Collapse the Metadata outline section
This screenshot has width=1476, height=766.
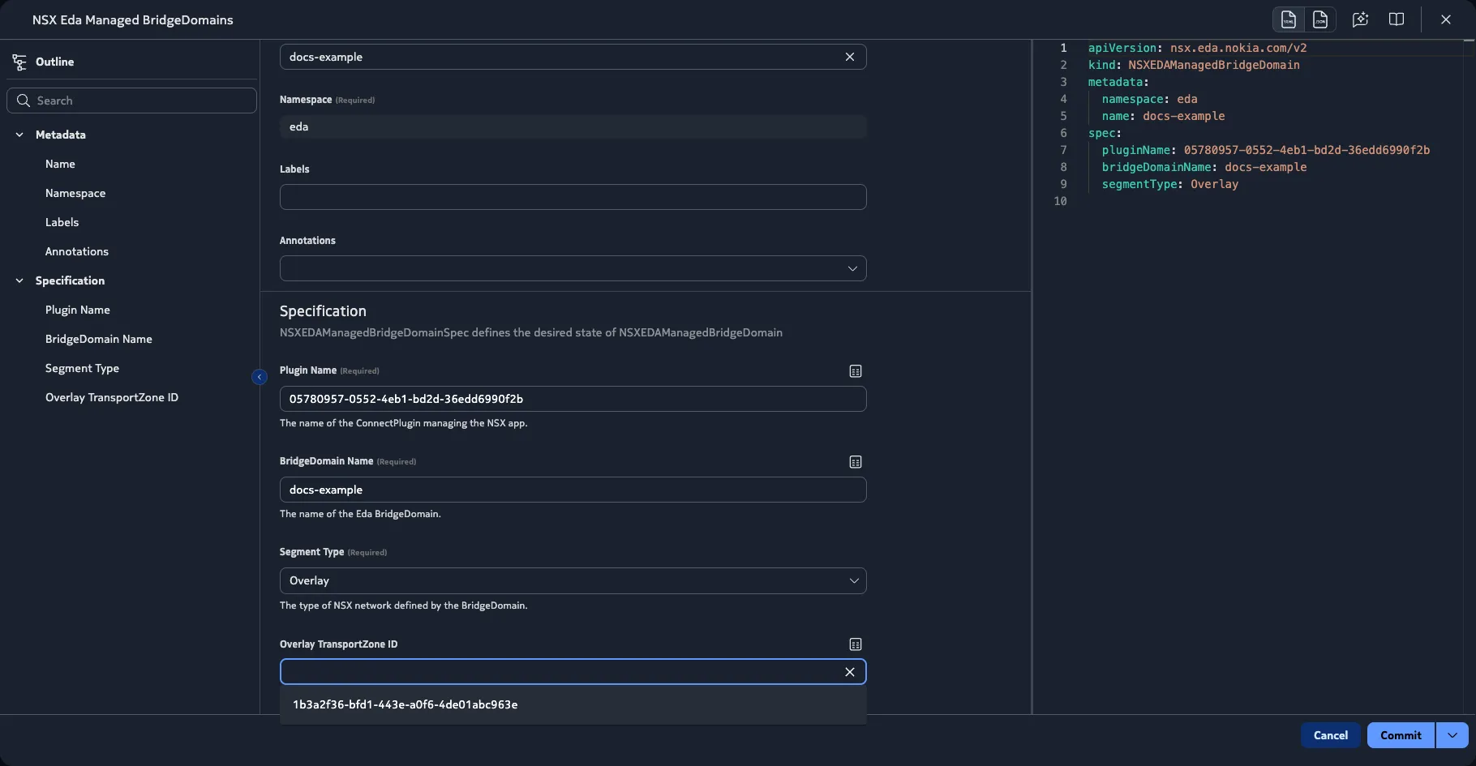[x=19, y=135]
